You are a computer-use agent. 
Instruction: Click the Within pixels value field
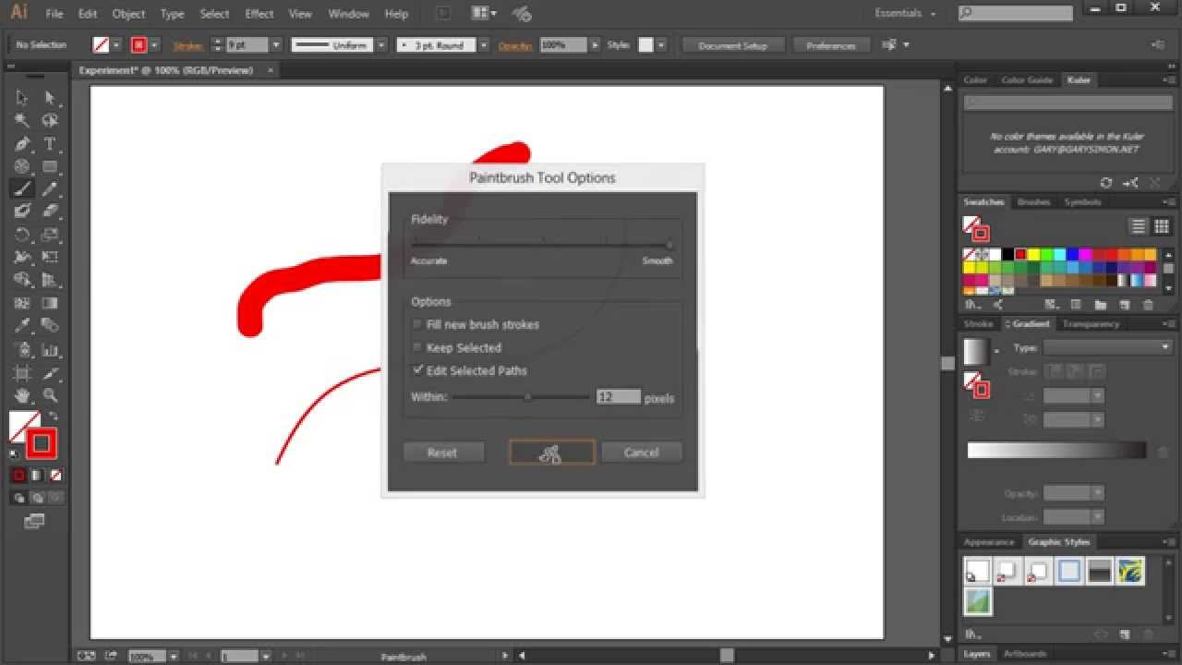(x=618, y=397)
